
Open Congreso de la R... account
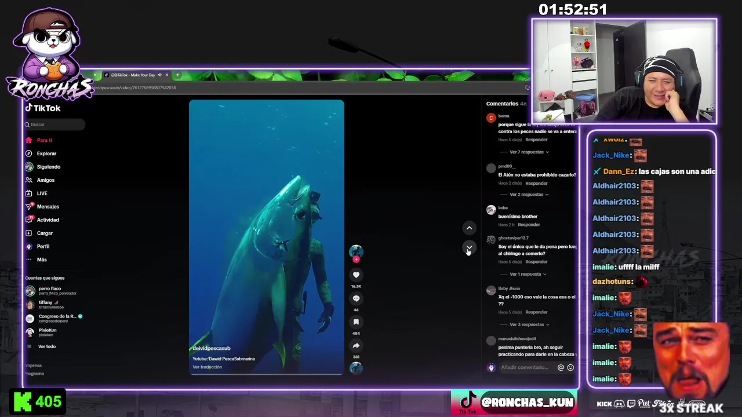tap(53, 319)
